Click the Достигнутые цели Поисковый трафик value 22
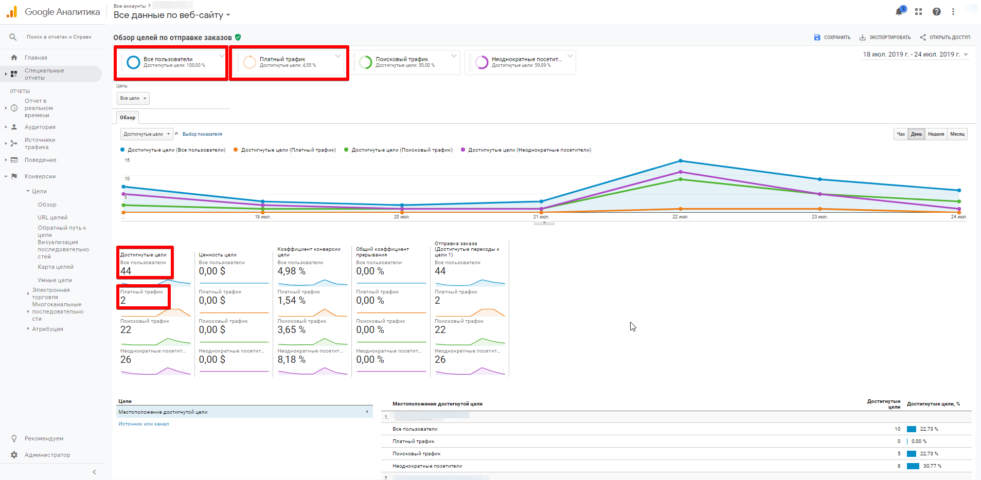 [126, 330]
